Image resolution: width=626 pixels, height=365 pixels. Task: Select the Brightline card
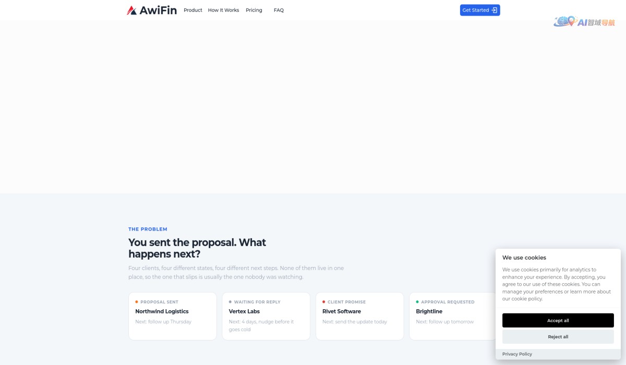[453, 316]
